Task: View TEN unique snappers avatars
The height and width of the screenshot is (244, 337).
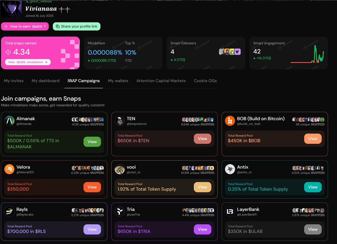Action: click(x=198, y=120)
